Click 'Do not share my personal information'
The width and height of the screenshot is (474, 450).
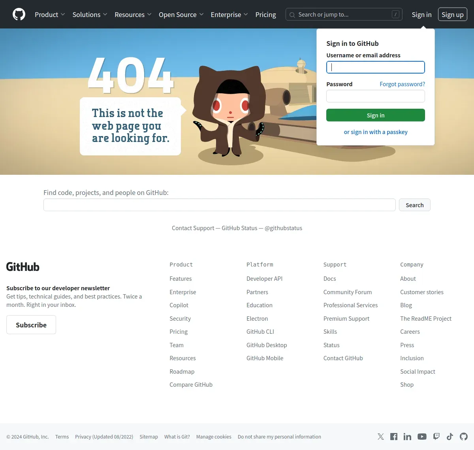coord(279,437)
